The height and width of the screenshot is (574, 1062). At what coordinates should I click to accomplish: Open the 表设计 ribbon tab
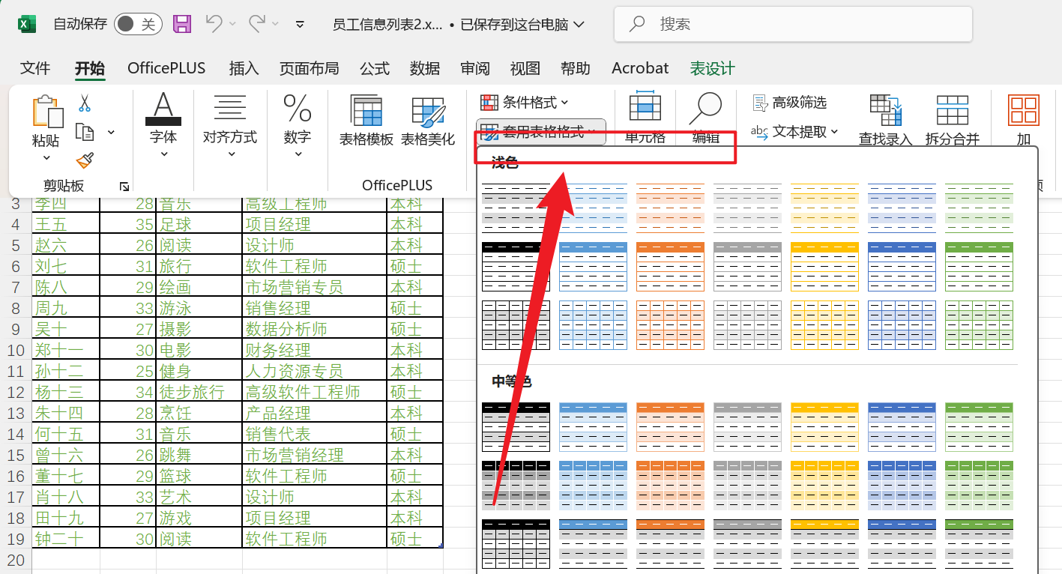click(712, 68)
